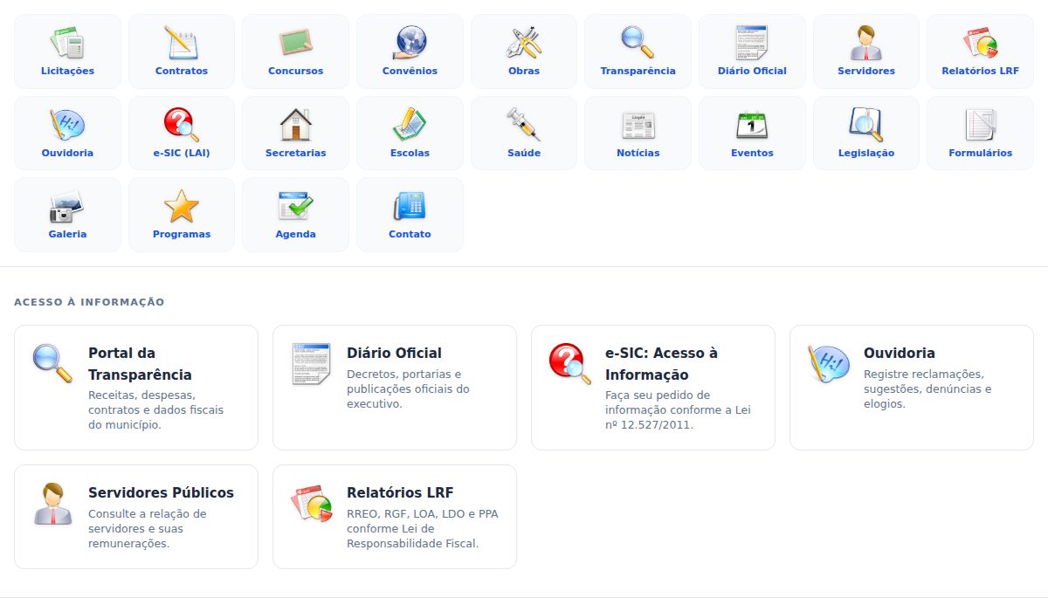Select the Escolas pencil icon
The height and width of the screenshot is (598, 1048).
point(410,124)
